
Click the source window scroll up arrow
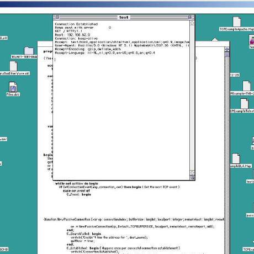click(x=227, y=49)
